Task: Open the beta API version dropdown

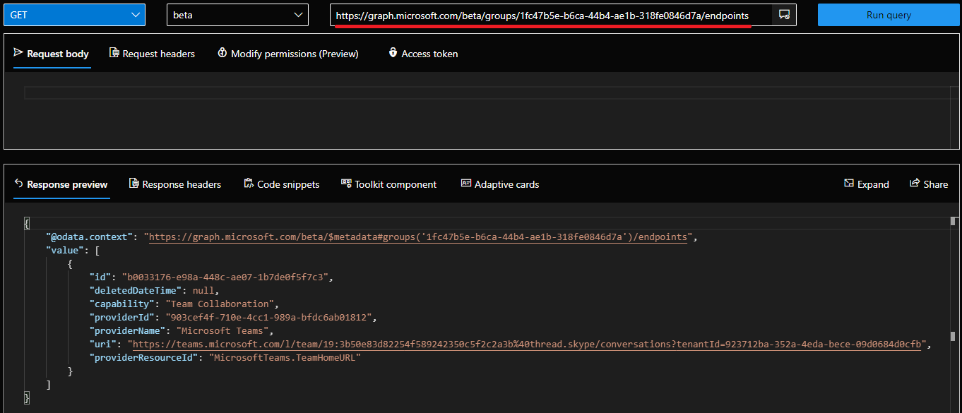Action: point(237,15)
